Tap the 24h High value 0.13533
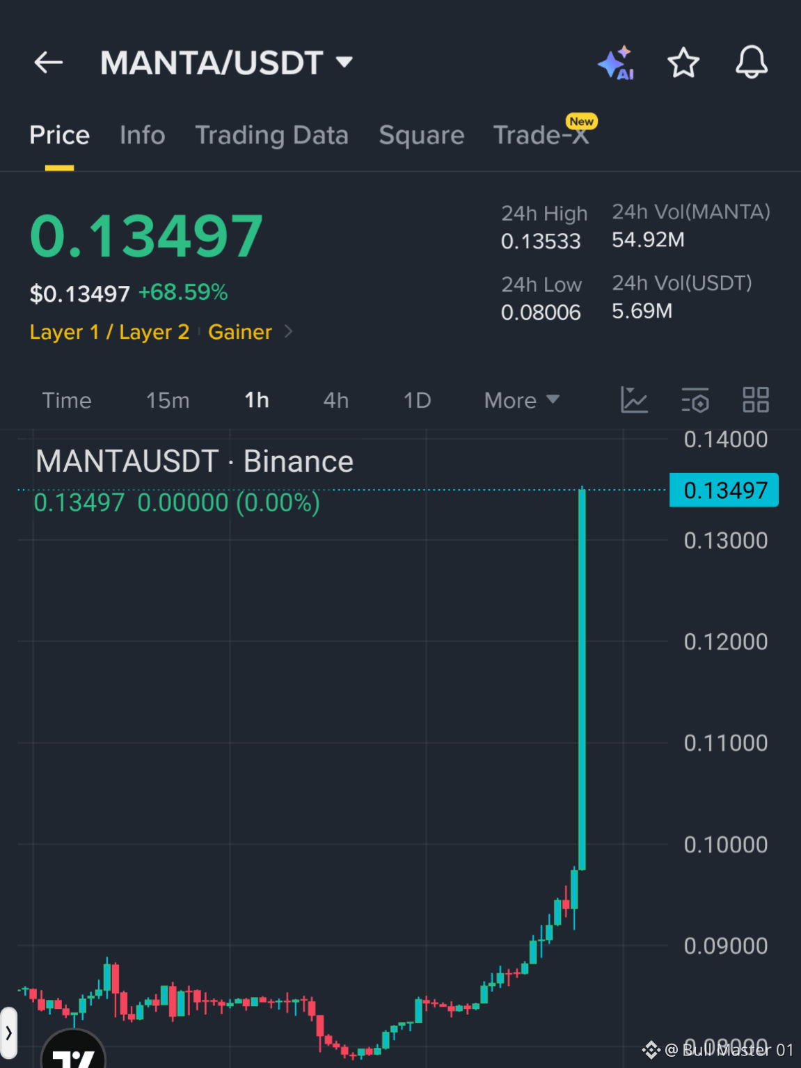 541,241
